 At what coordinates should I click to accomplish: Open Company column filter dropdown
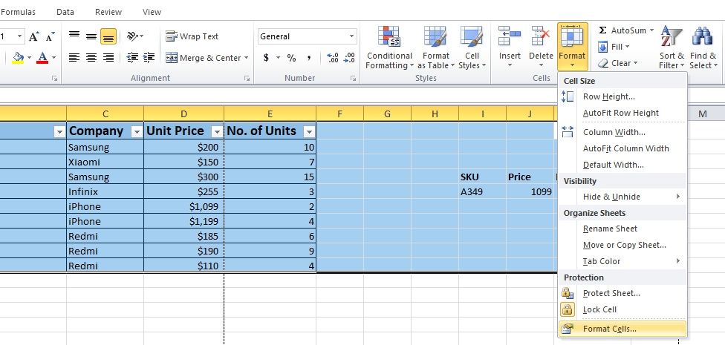pos(137,132)
